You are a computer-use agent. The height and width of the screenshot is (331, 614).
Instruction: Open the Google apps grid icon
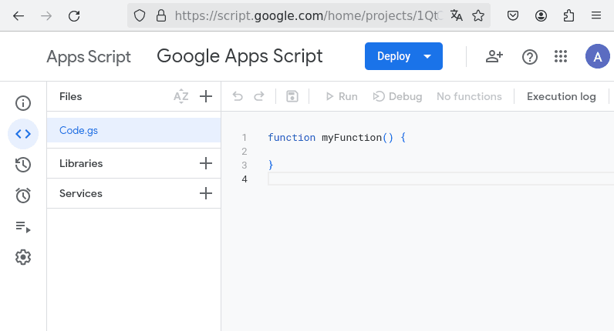561,56
